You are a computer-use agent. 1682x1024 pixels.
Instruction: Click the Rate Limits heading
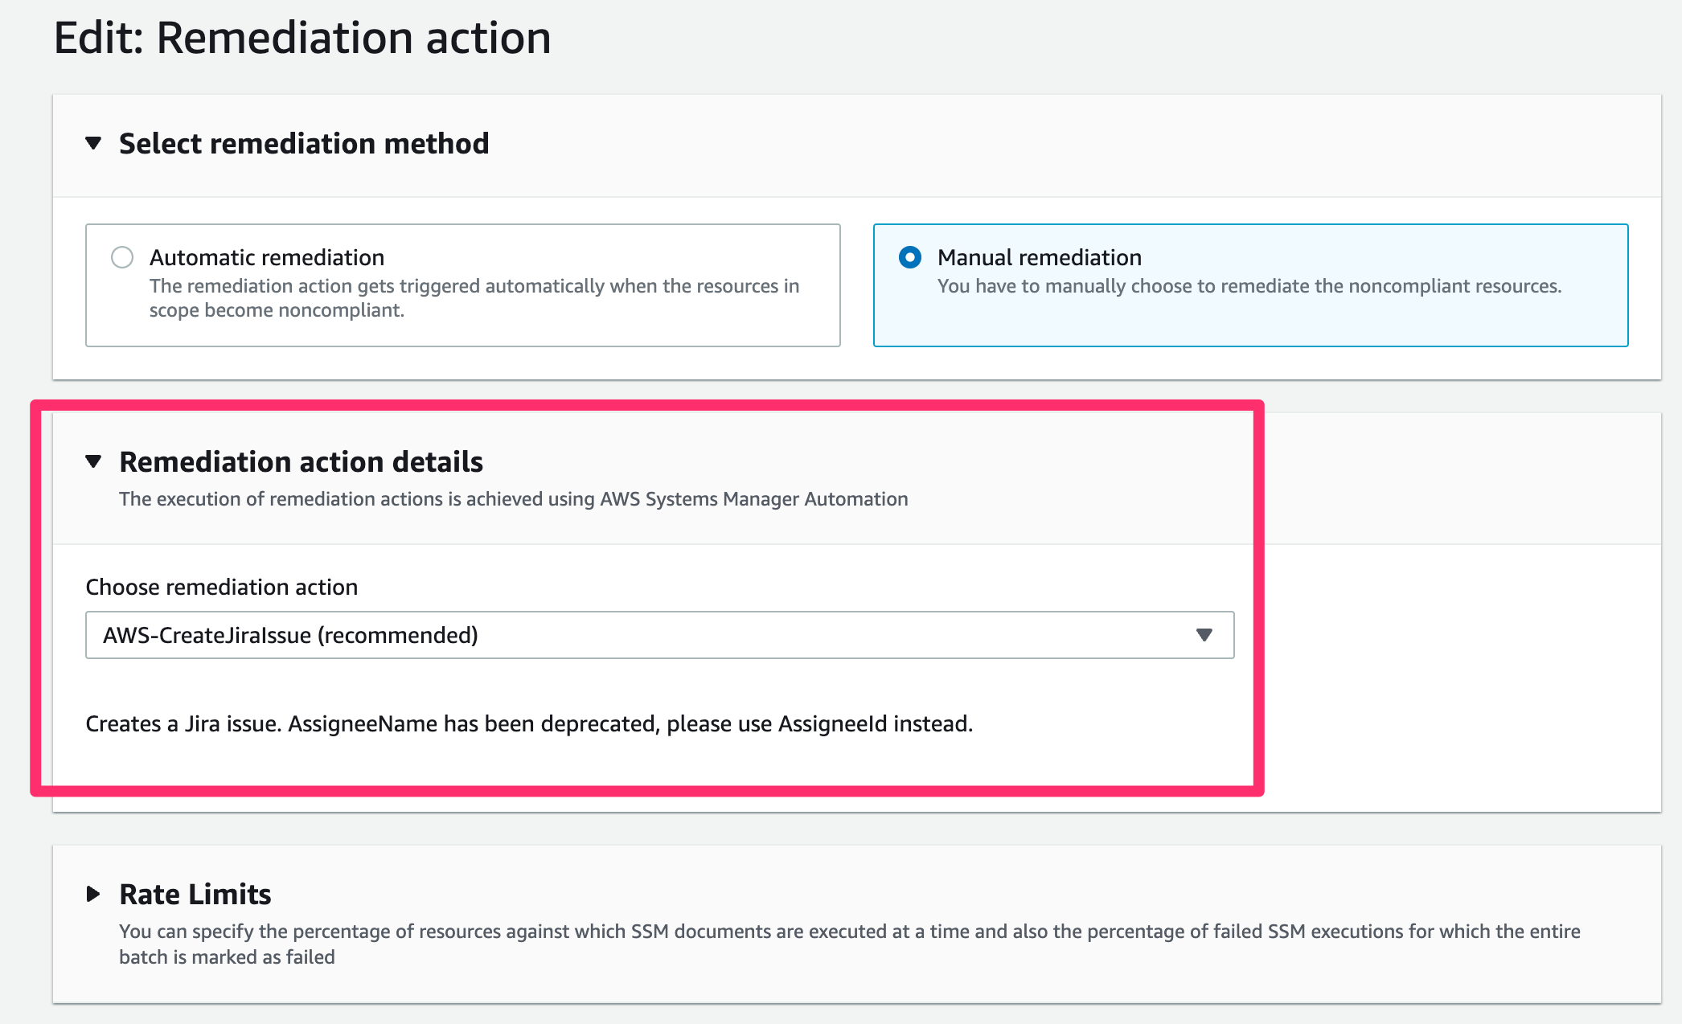pos(195,894)
